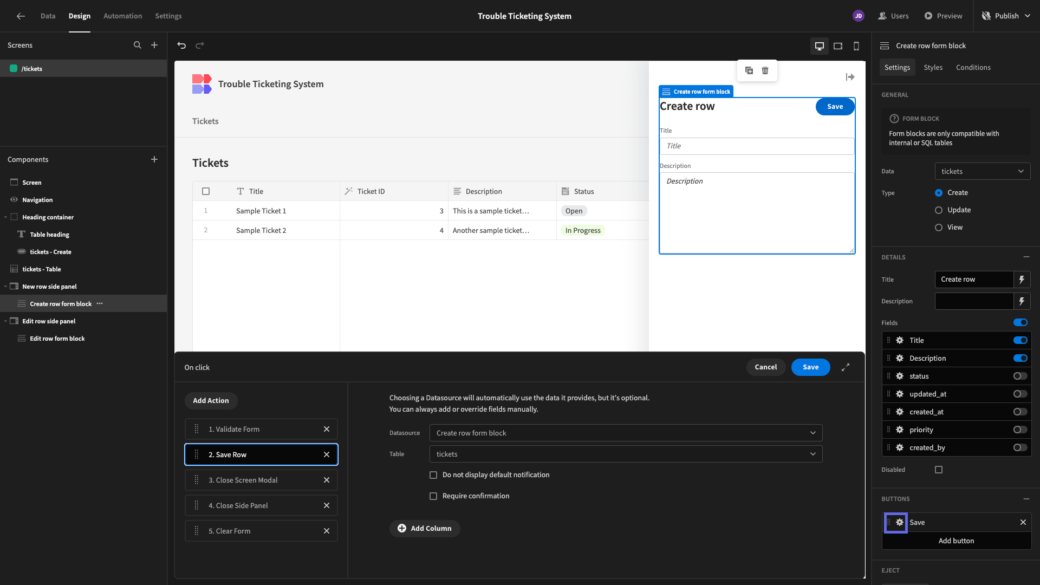Open the Data tickets dropdown
The height and width of the screenshot is (585, 1040).
(x=983, y=171)
